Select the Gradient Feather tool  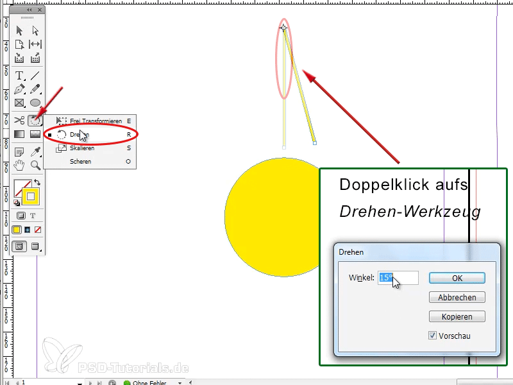click(x=35, y=134)
